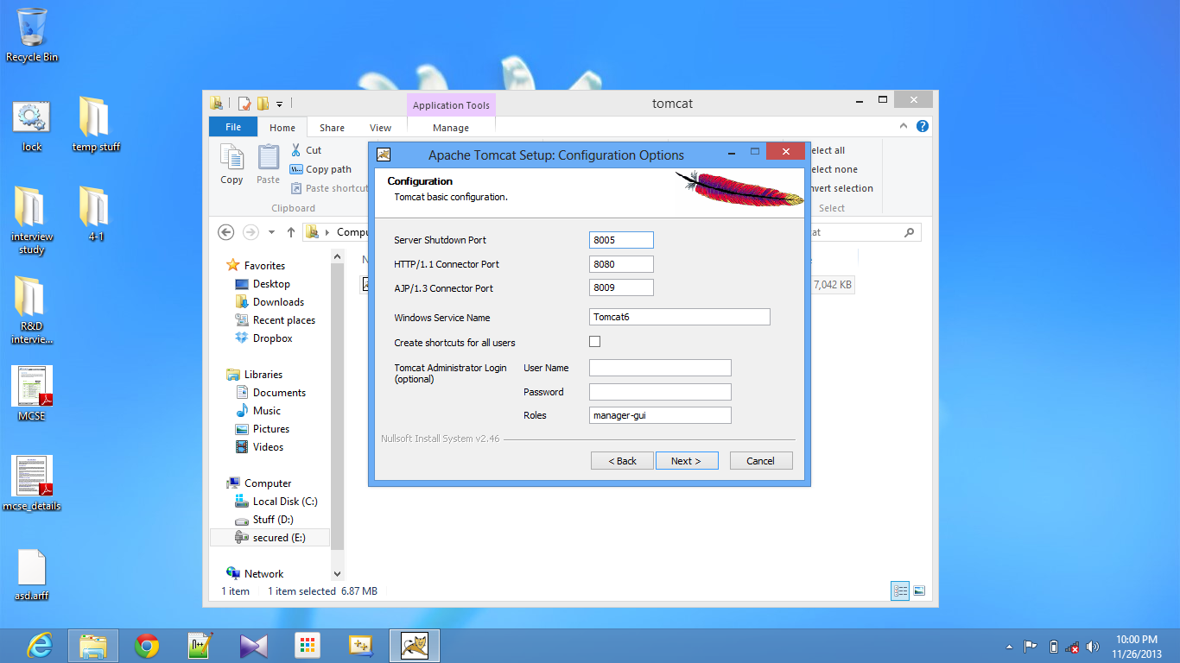Launch Internet Explorer from taskbar
Screen dimensions: 1180x663
tap(40, 645)
